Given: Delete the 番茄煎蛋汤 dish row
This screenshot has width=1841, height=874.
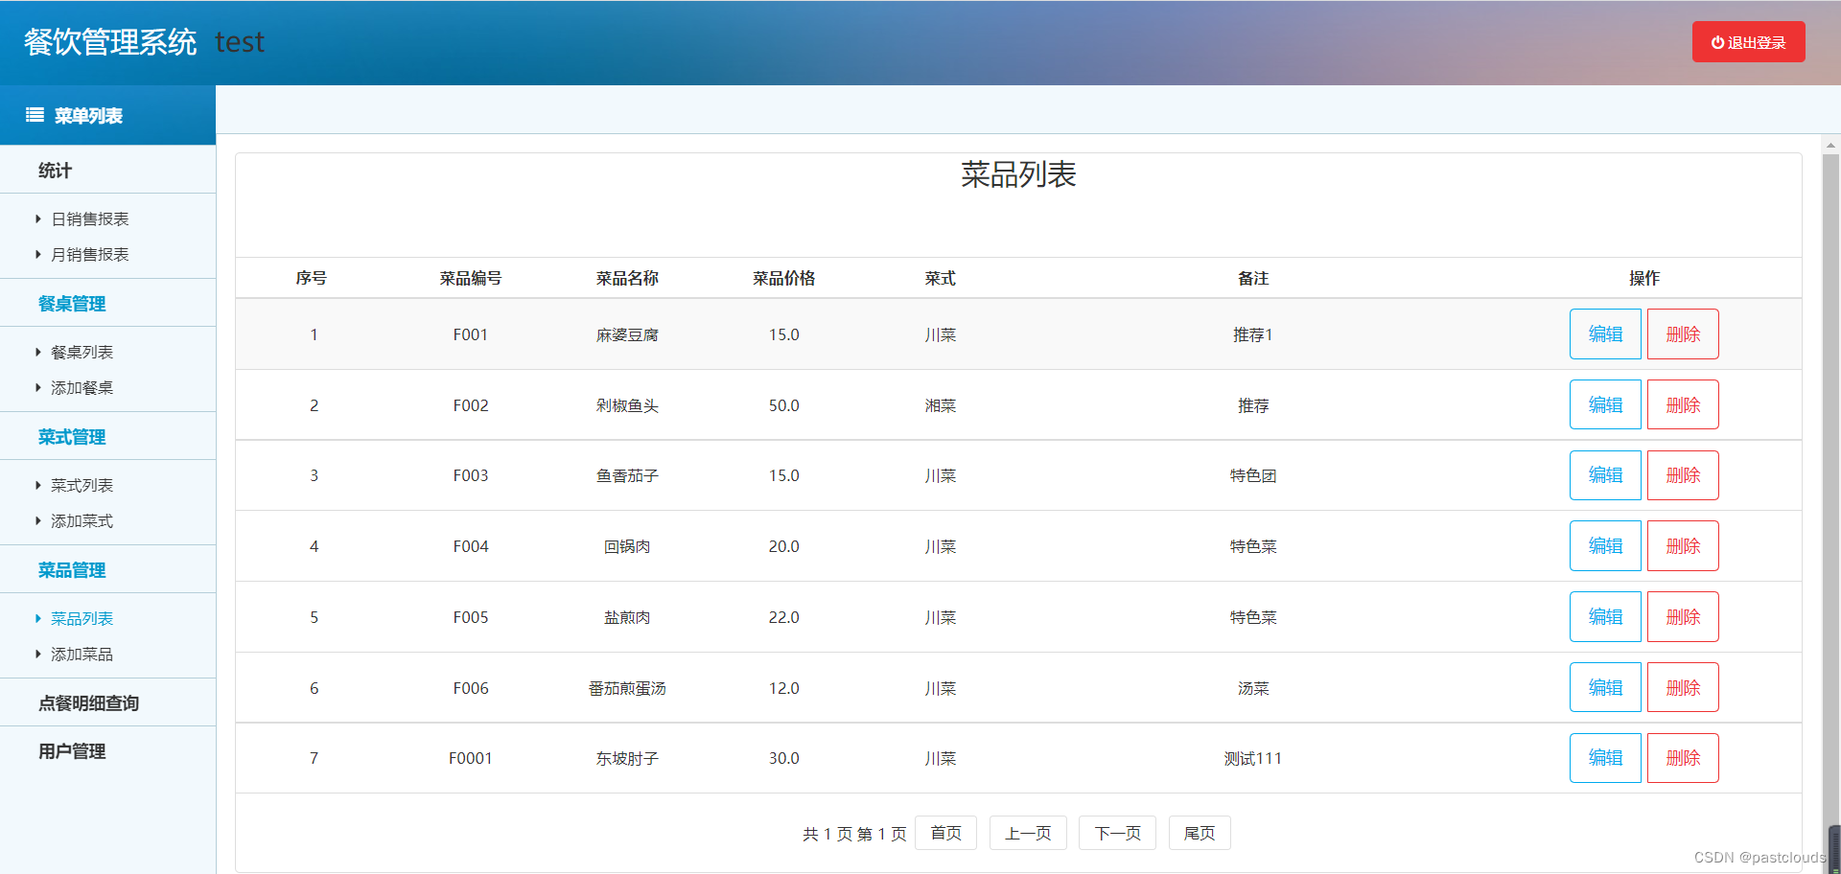Looking at the screenshot, I should click(x=1683, y=687).
